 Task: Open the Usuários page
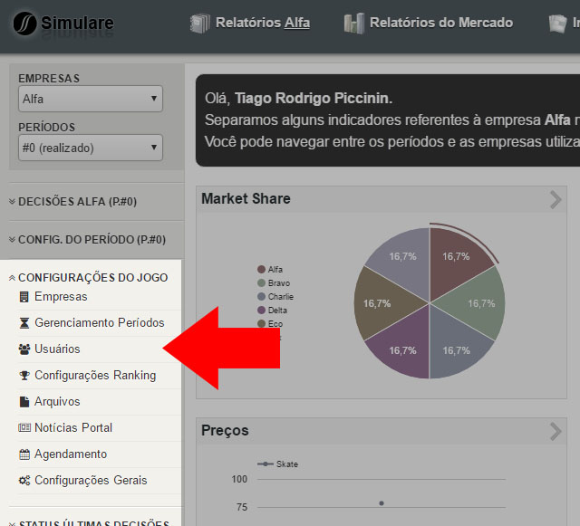[x=57, y=349]
